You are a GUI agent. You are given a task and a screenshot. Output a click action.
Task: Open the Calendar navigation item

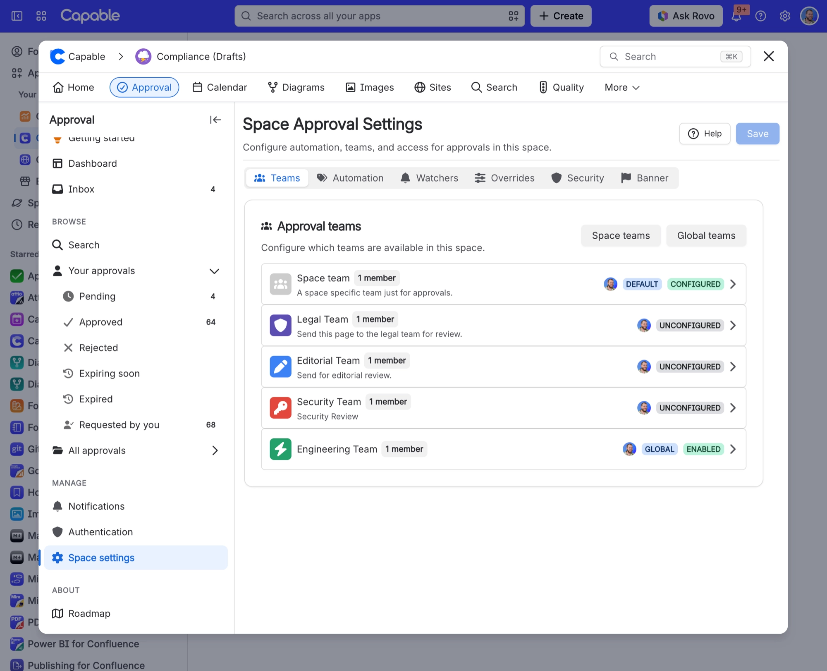[x=220, y=87]
